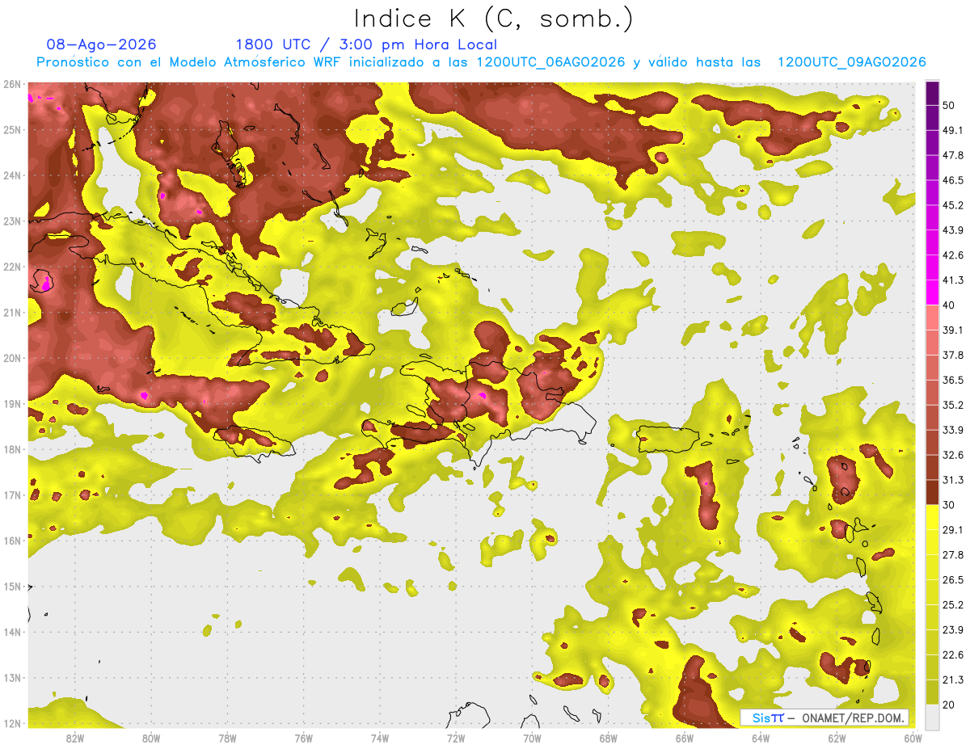Click the '30' color scale value

tap(948, 505)
